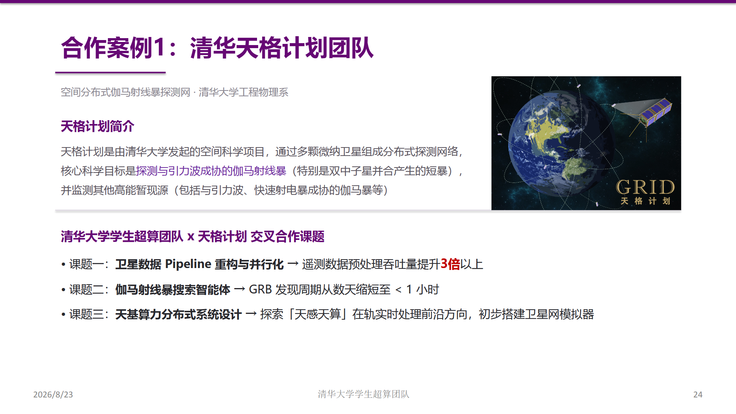736x414 pixels.
Task: Click the heading 天格计划简介
Action: tap(97, 126)
